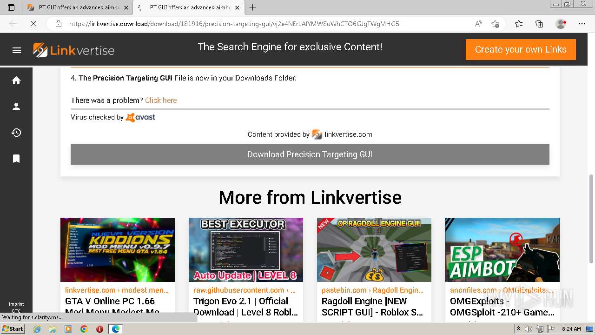The height and width of the screenshot is (335, 595).
Task: Click the 'Click here' problem link
Action: 161,100
